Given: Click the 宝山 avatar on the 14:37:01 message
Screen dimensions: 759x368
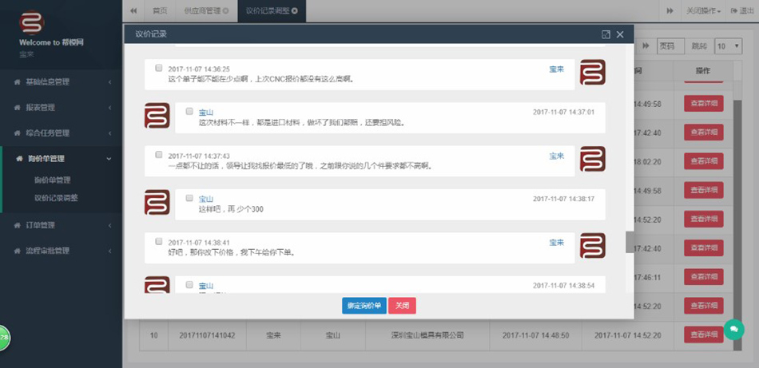Looking at the screenshot, I should [x=157, y=116].
